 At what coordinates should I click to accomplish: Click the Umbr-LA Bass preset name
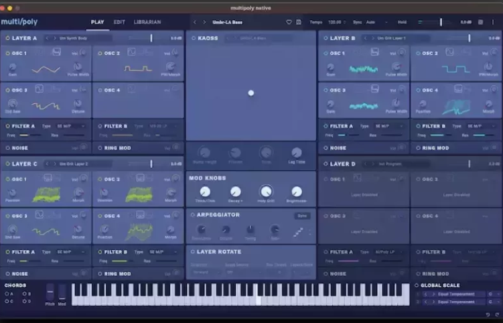228,22
